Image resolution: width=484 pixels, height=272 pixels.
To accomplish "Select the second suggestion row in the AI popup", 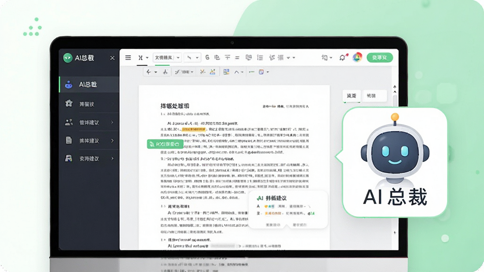I will [x=285, y=213].
